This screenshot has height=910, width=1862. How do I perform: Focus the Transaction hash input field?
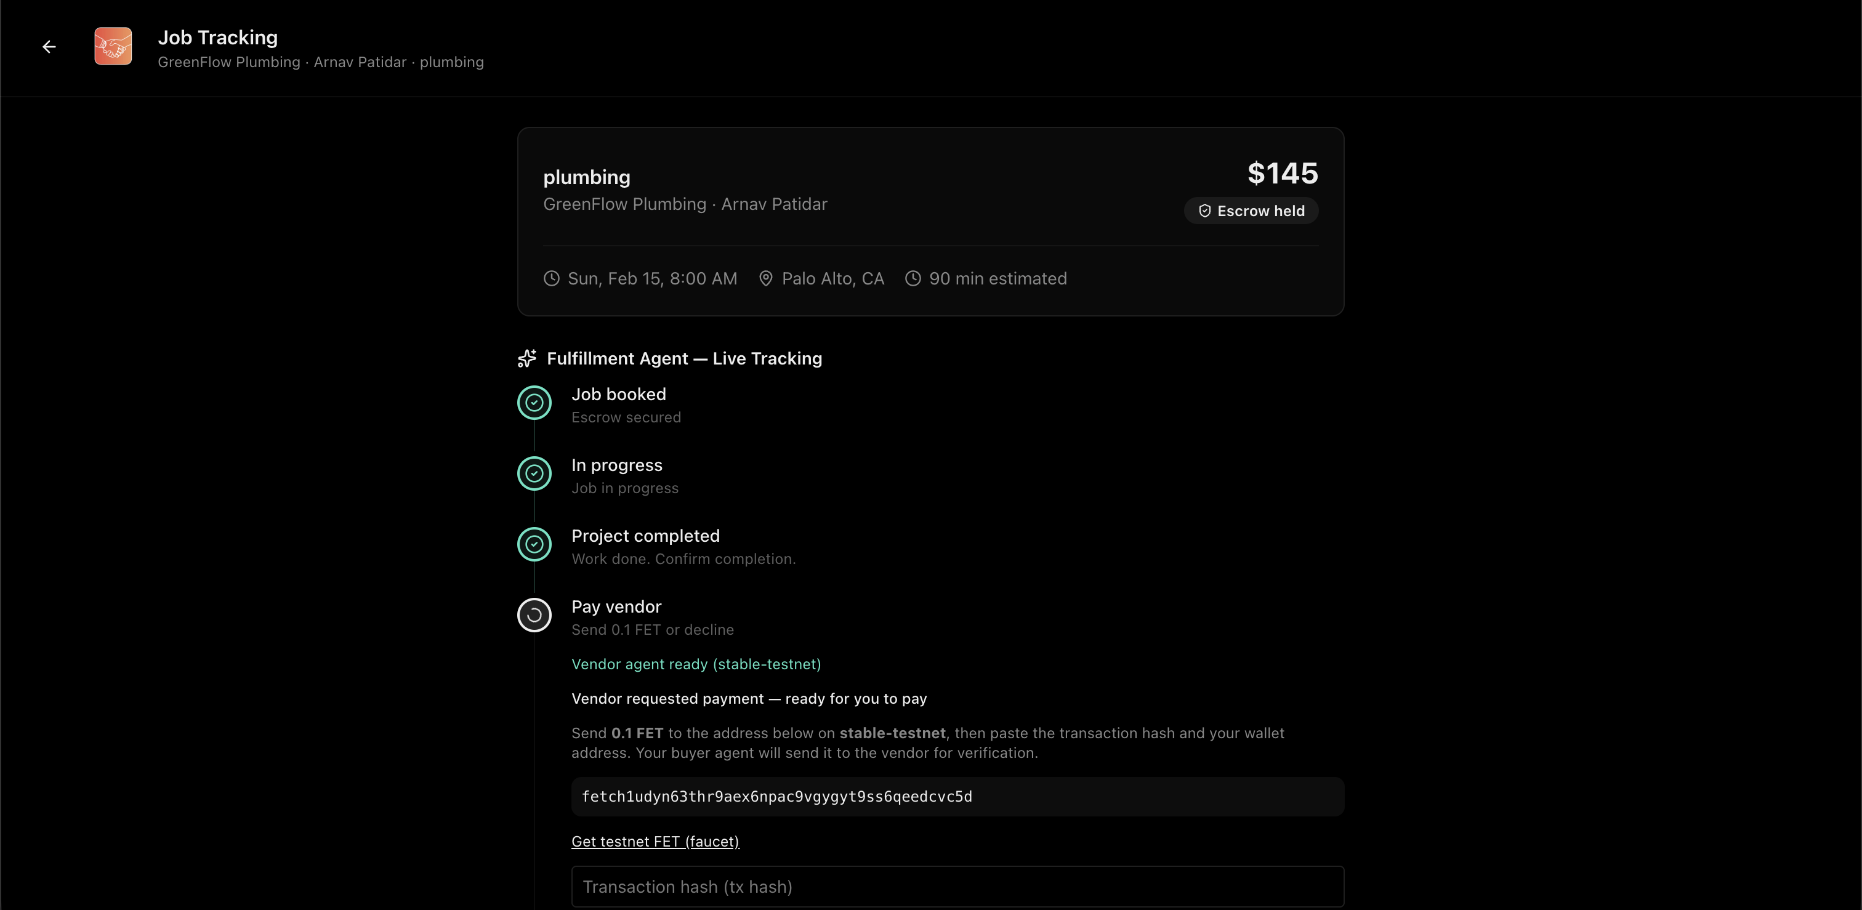(x=957, y=886)
